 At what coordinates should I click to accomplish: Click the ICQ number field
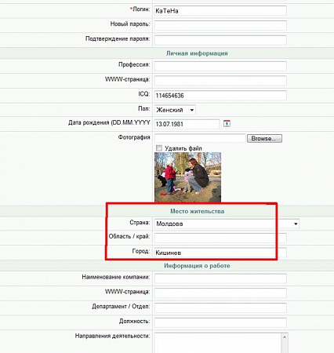(220, 96)
